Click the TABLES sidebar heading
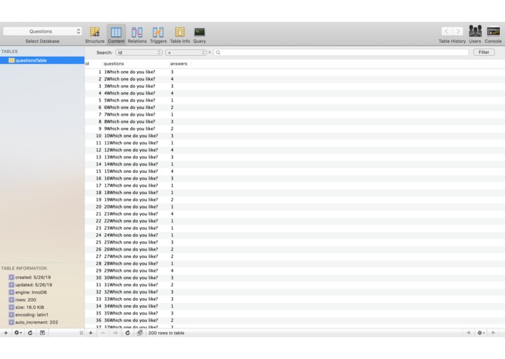The width and height of the screenshot is (505, 359). pos(9,51)
